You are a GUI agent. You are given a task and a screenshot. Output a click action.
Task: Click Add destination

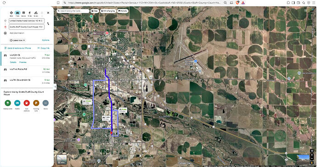coord(17,33)
